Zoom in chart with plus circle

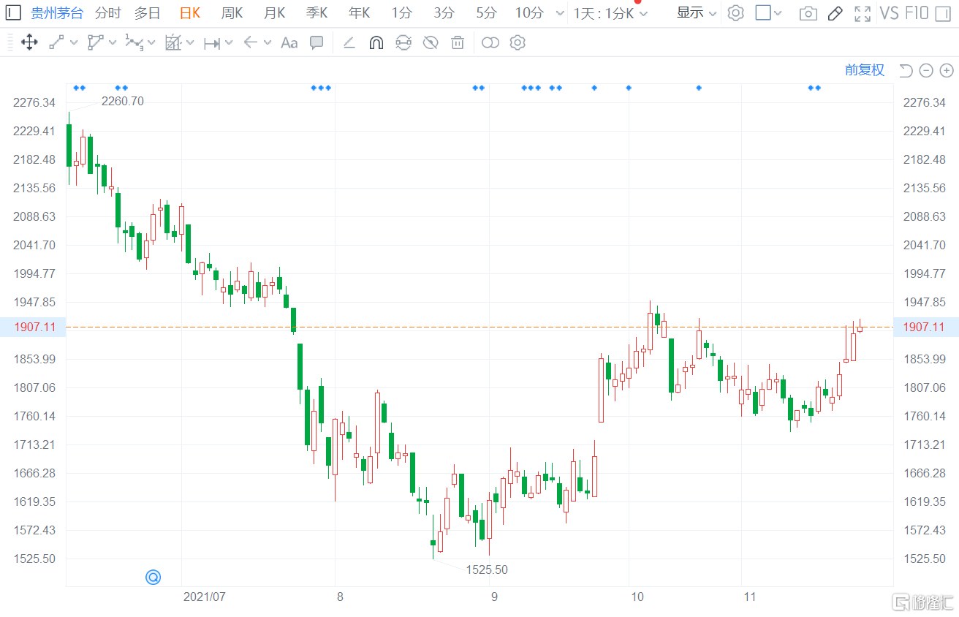[947, 70]
